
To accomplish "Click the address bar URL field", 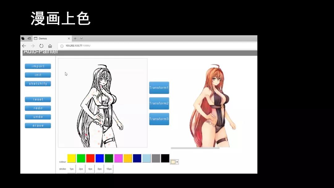I will coord(157,46).
